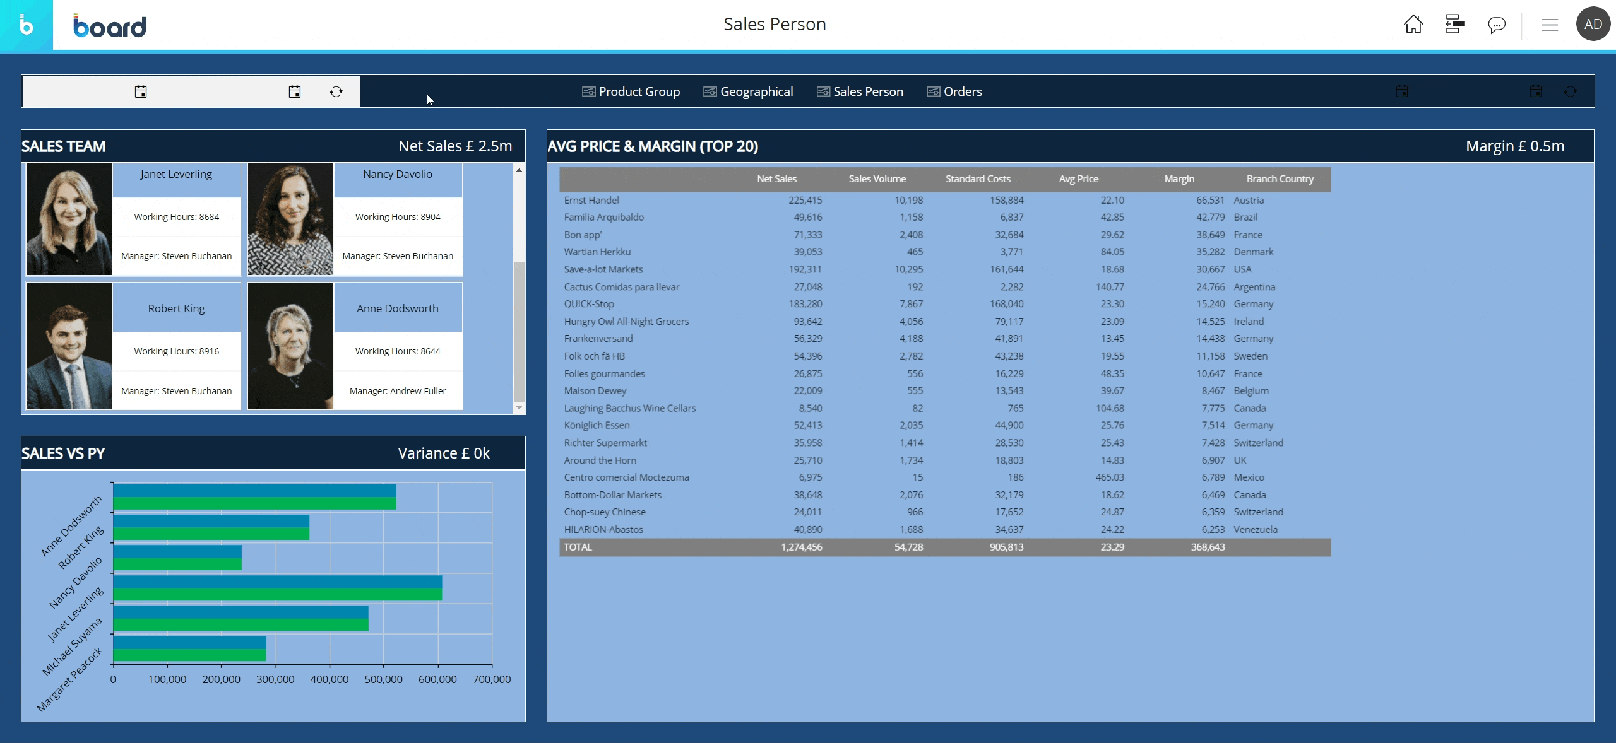Select the HILARION-Abastos row
The image size is (1616, 743).
coord(945,530)
